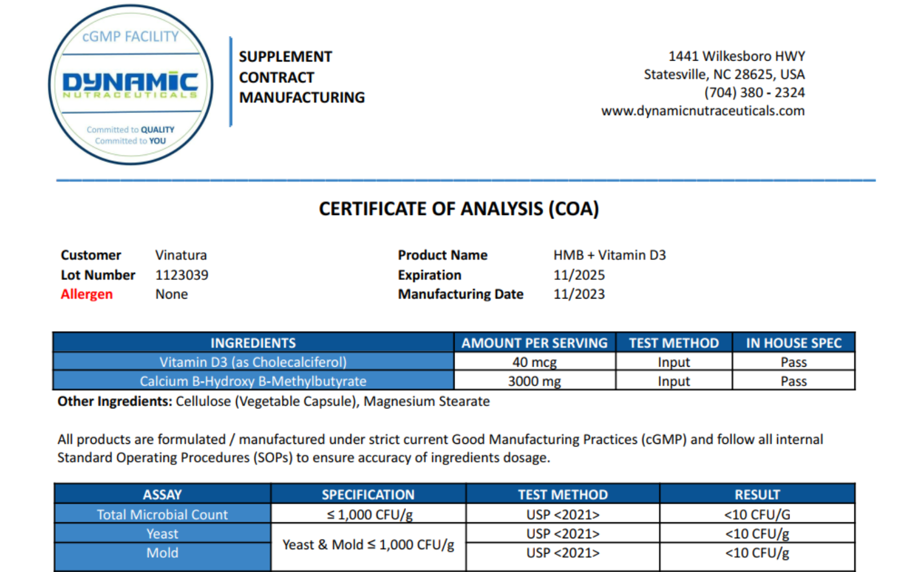915x572 pixels.
Task: Click the Yeast & Mold specification cell
Action: pyautogui.click(x=368, y=545)
